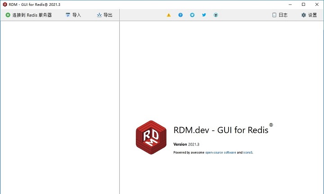Screen dimensions: 324x194
Task: Open the Log (日志) panel
Action: [x=280, y=15]
